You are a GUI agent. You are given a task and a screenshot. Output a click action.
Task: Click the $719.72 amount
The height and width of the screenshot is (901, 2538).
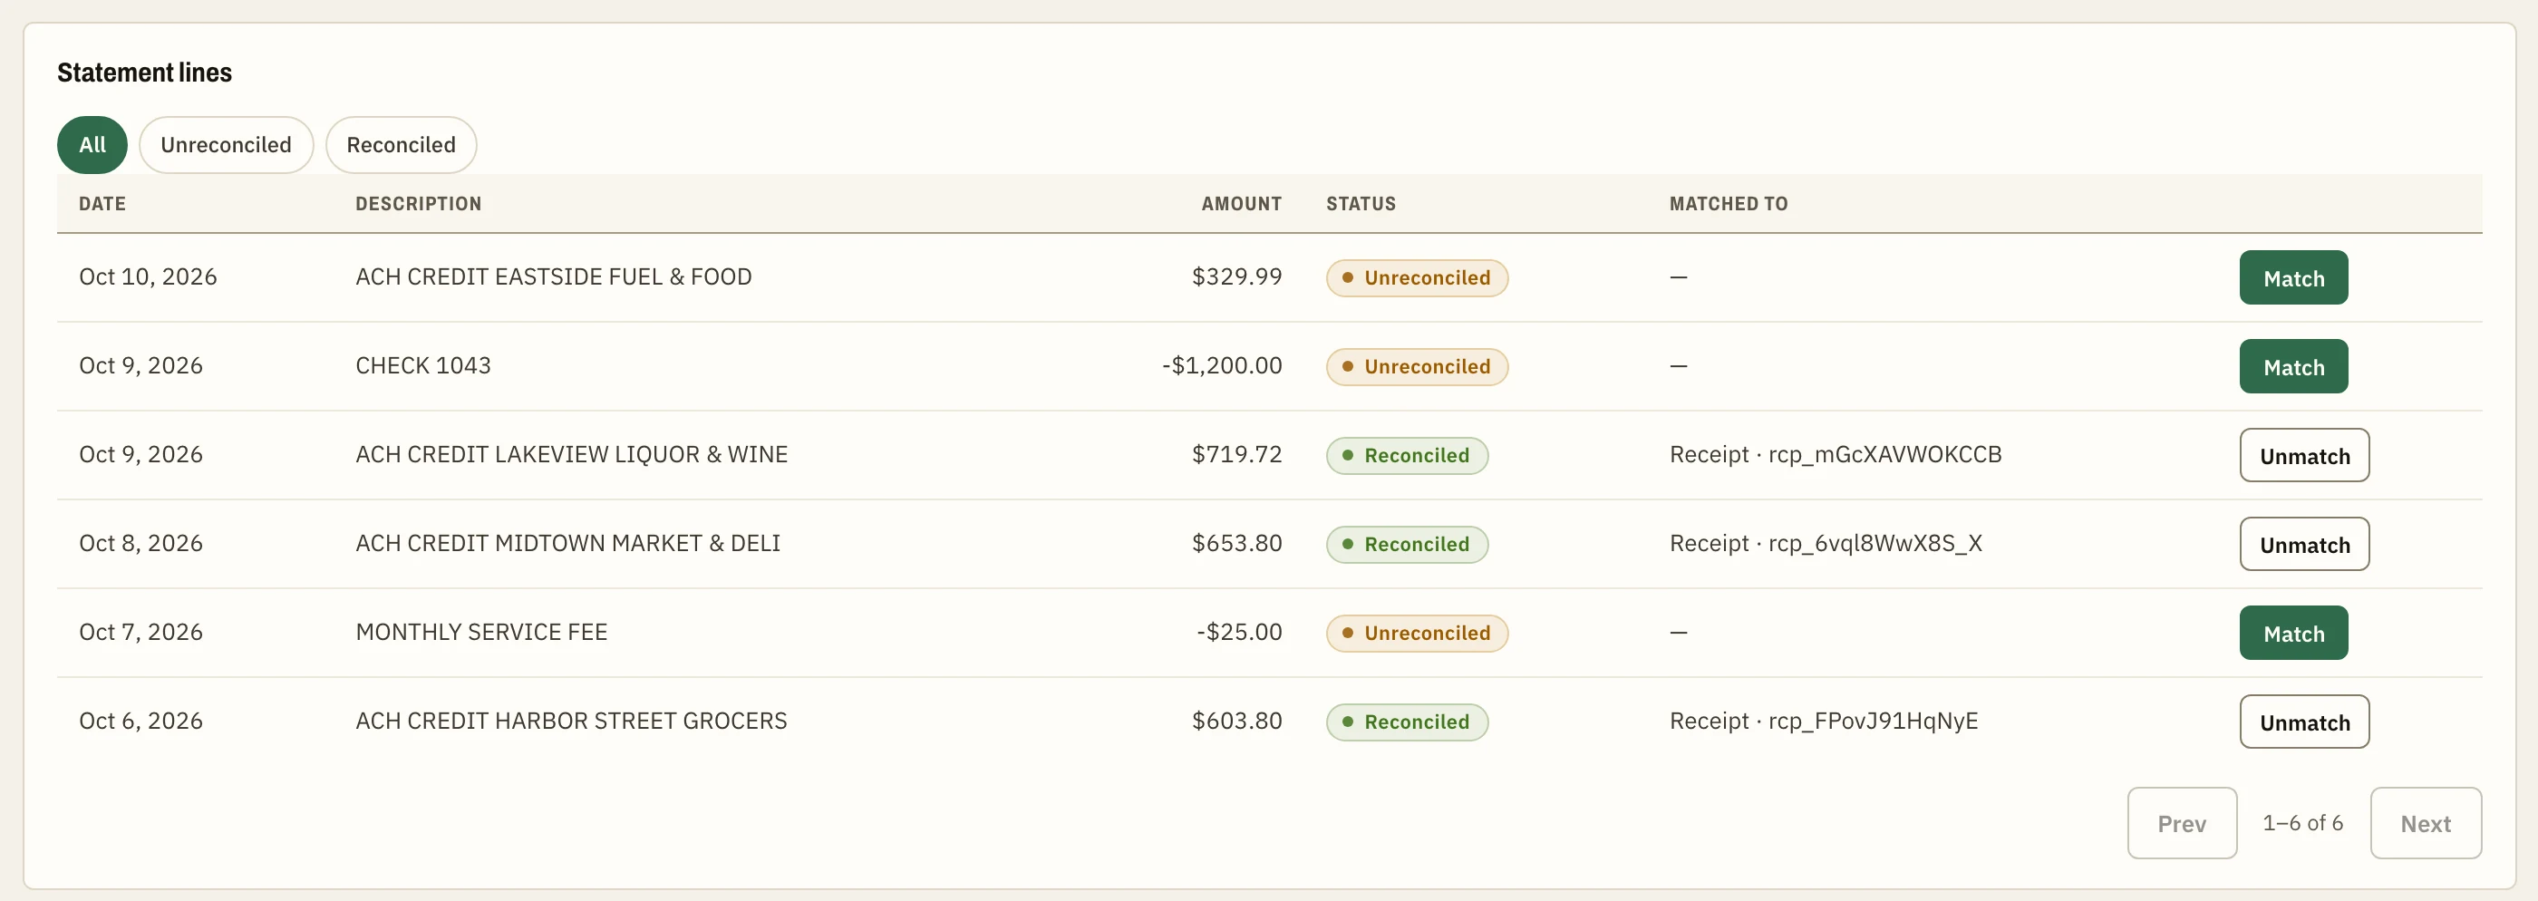click(1236, 454)
